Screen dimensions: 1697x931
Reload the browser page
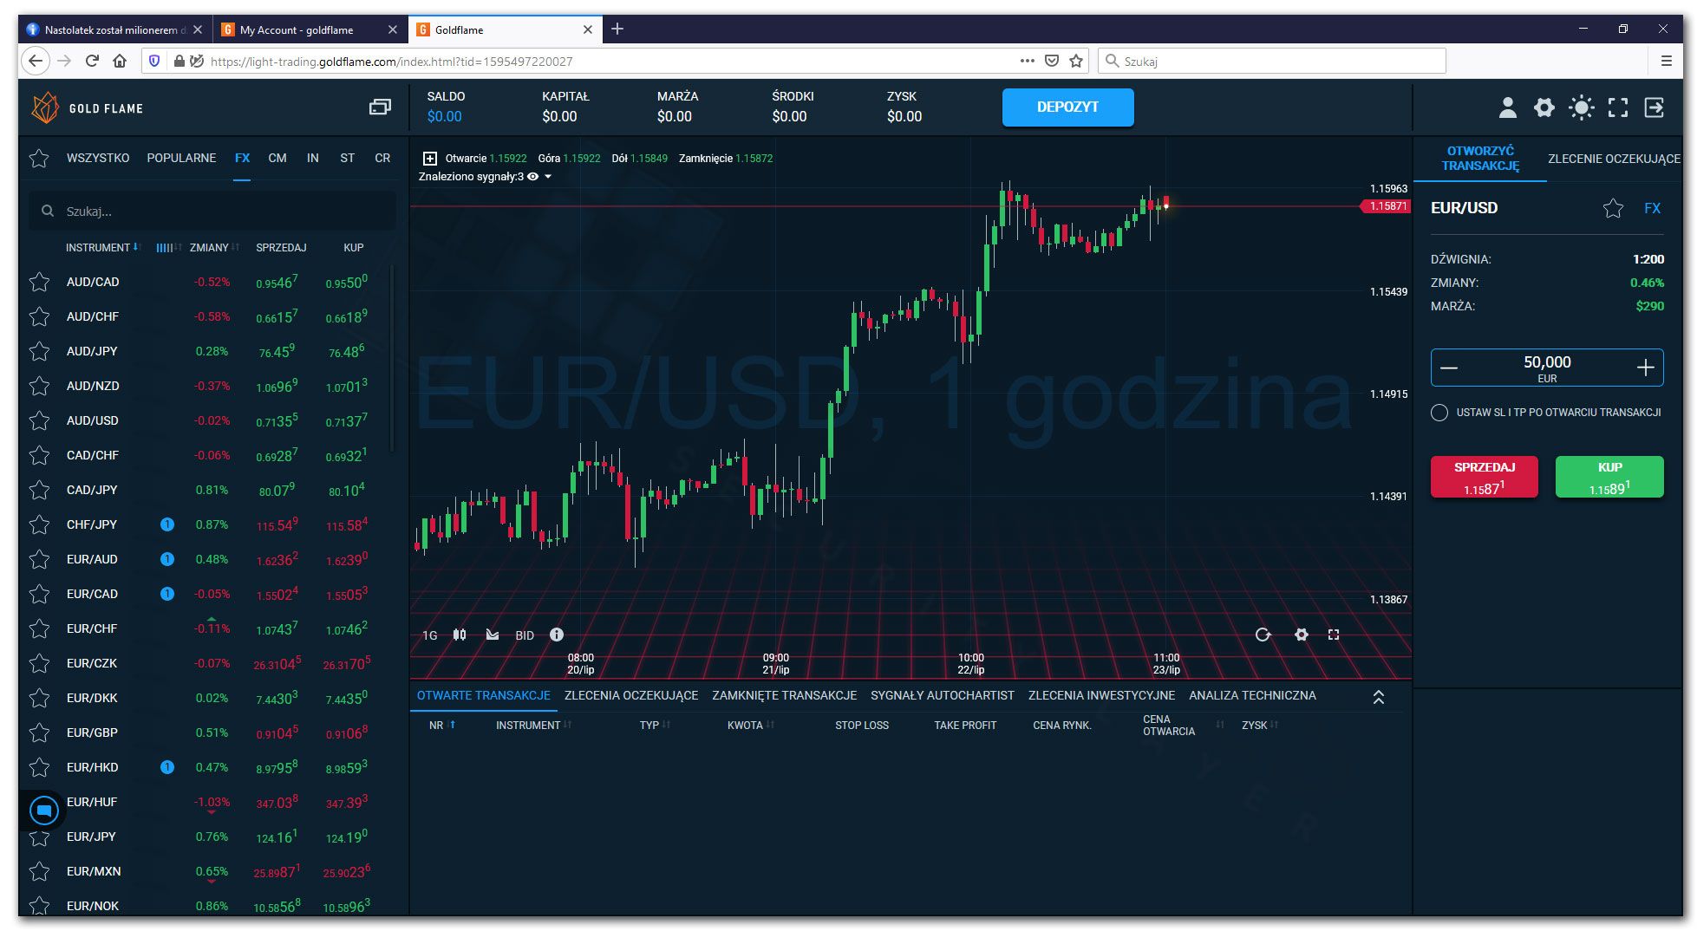pos(92,61)
